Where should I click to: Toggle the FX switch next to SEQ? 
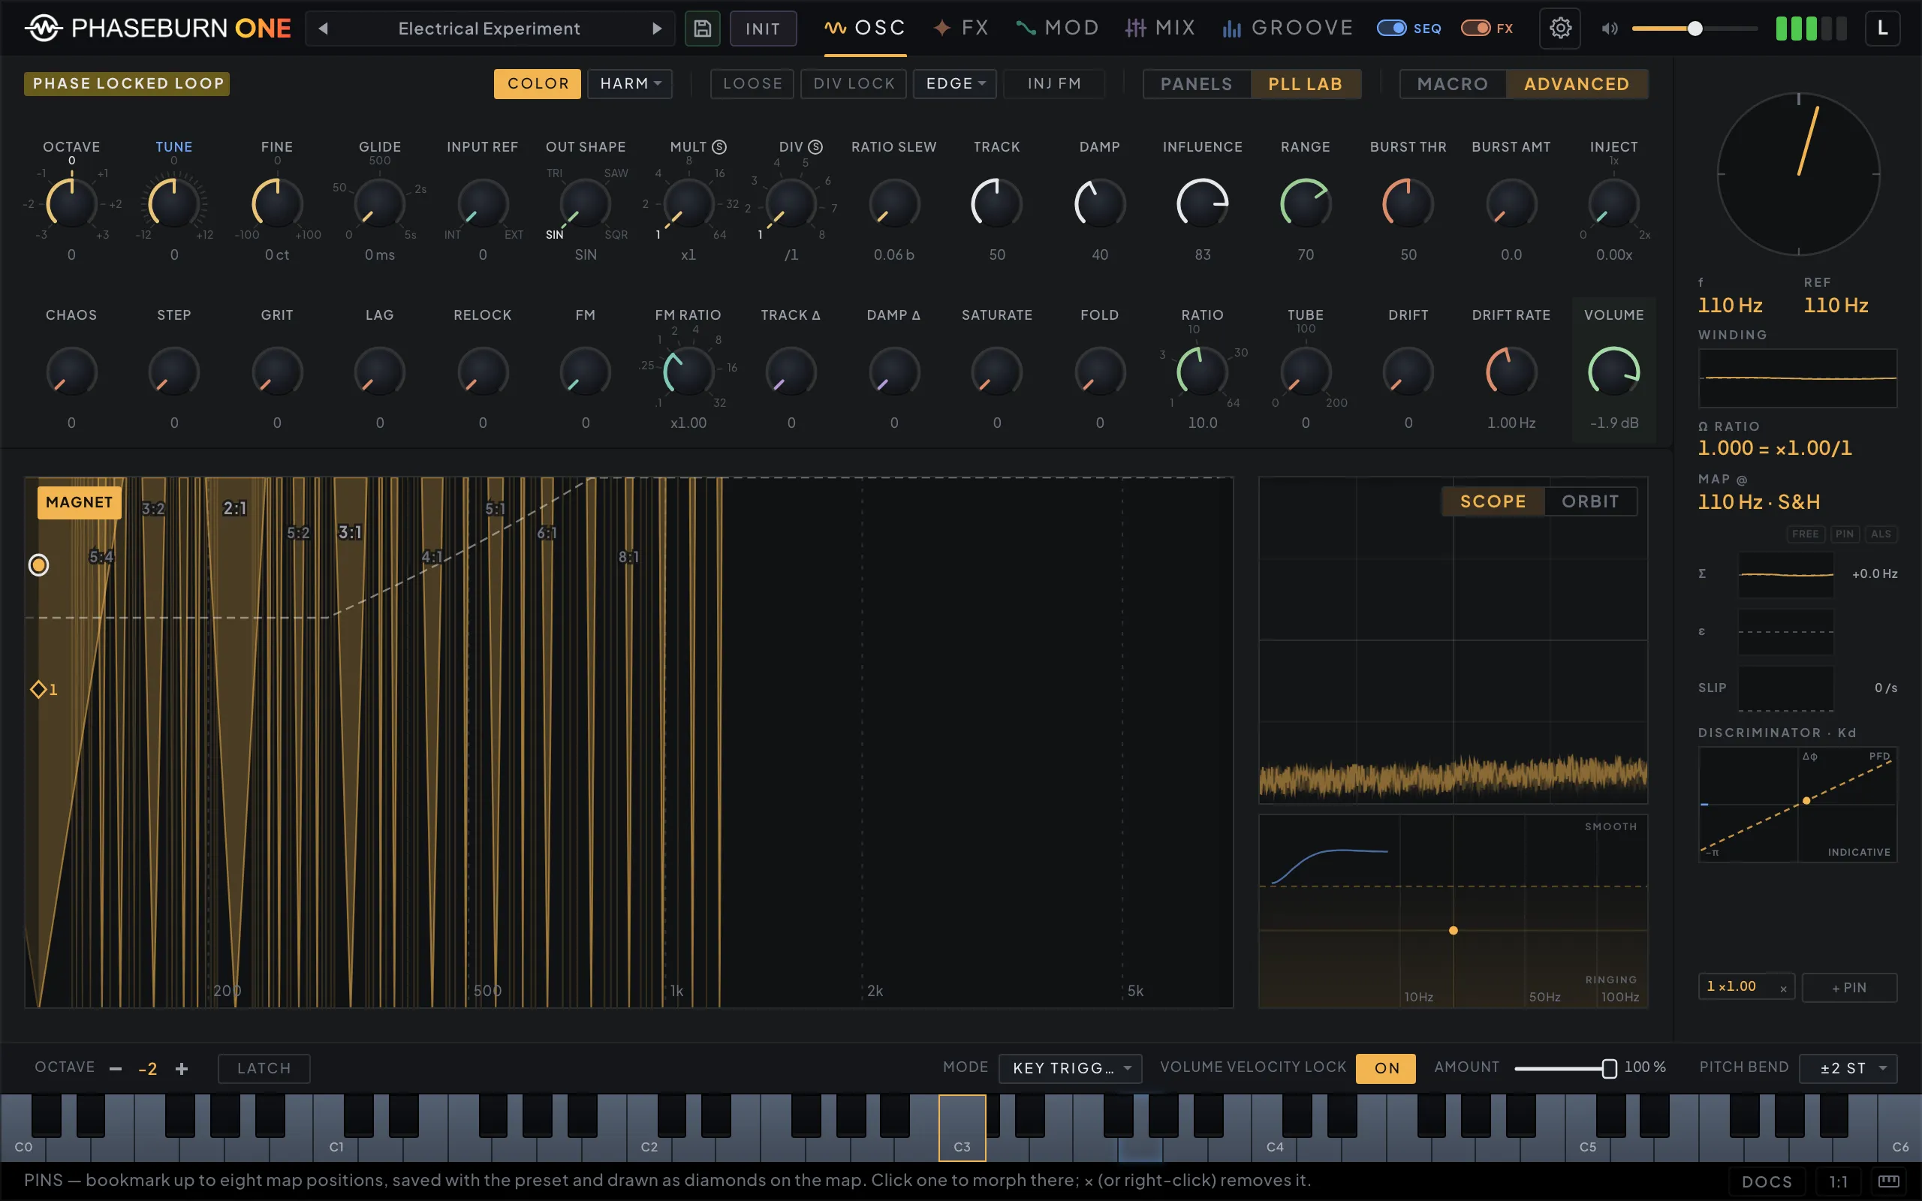coord(1475,29)
